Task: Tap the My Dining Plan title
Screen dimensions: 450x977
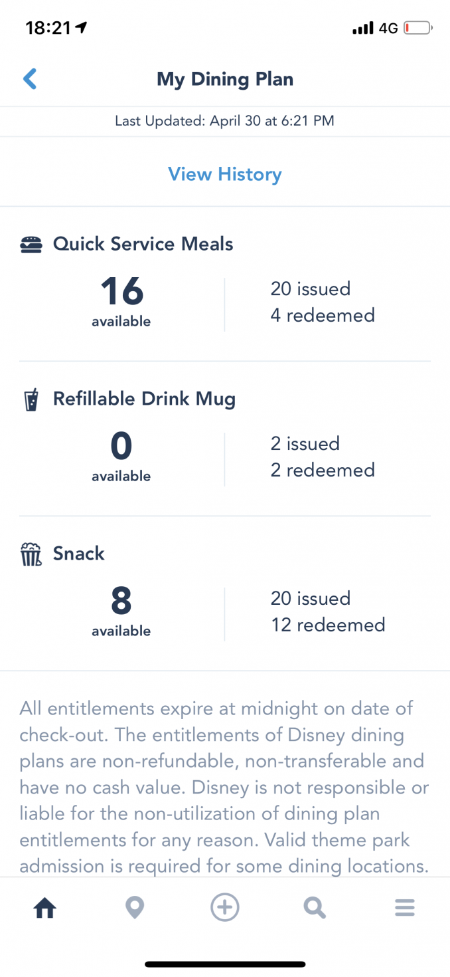Action: pos(225,79)
